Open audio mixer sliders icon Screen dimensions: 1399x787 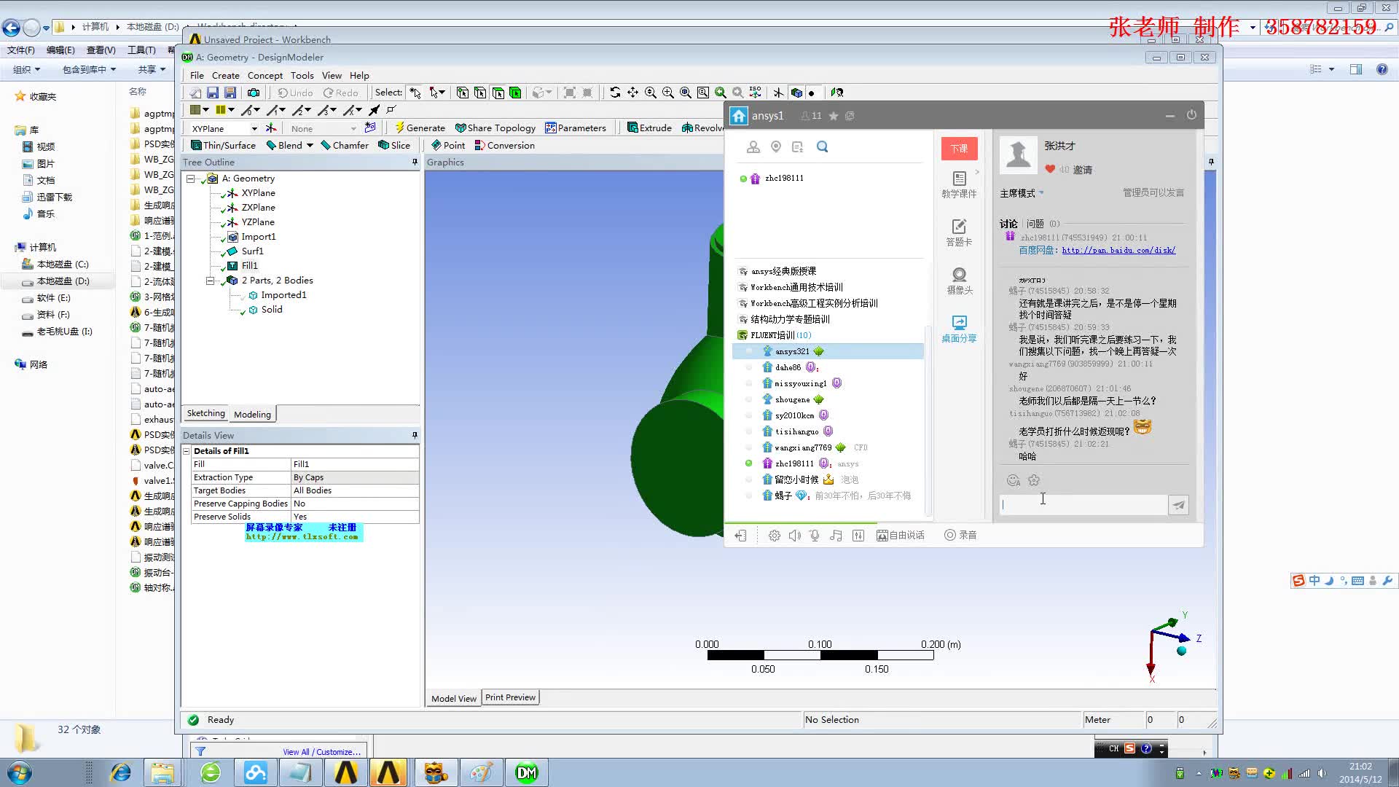tap(858, 536)
